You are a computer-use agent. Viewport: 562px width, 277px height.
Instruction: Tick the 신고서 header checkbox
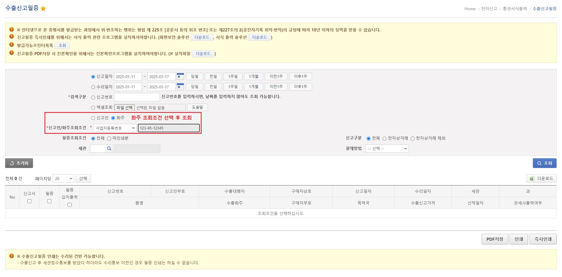point(29,201)
